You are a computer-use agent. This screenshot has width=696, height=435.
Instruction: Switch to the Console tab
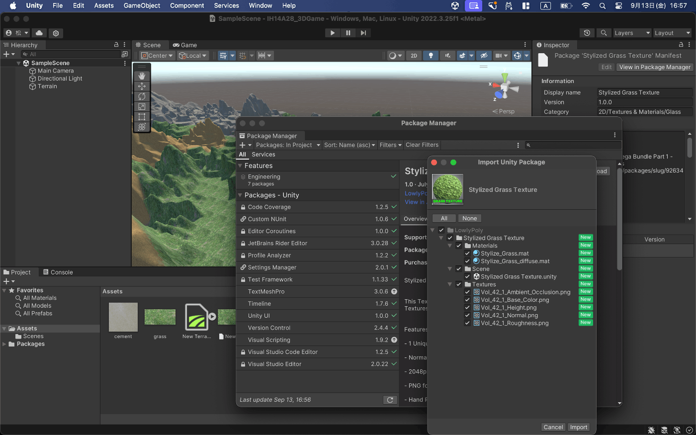coord(58,272)
